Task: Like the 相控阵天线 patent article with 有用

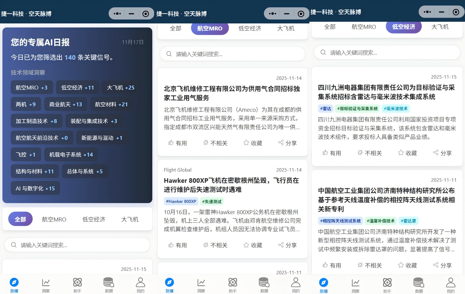Action: coord(332,265)
